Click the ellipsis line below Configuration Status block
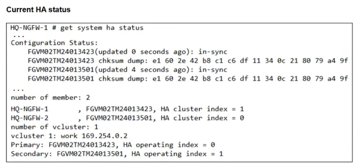The width and height of the screenshot is (356, 166). [18, 90]
